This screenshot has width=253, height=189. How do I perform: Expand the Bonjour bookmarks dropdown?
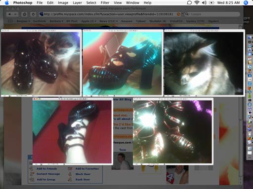click(x=23, y=21)
